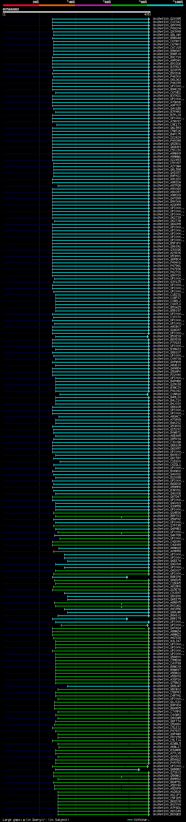Click the red 20% identity legend segment
Viewport: 186px width, 822px height.
pyautogui.click(x=21, y=5)
